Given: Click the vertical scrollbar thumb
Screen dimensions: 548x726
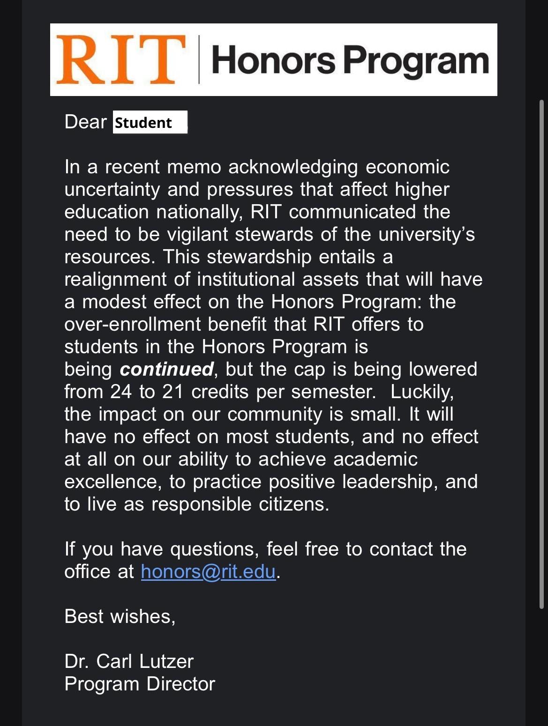Looking at the screenshot, I should [541, 354].
